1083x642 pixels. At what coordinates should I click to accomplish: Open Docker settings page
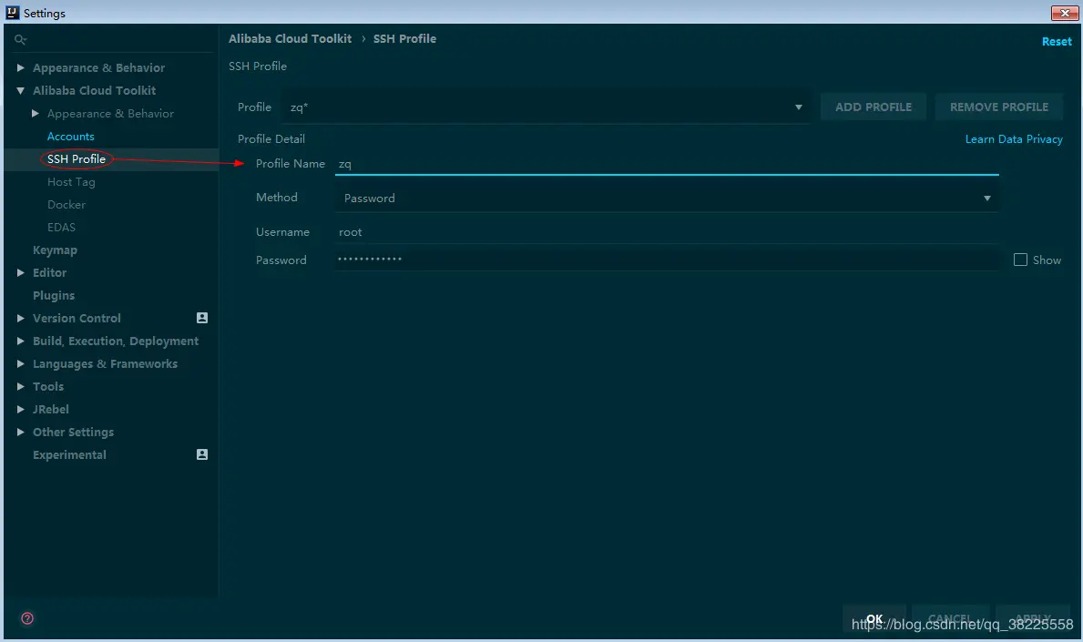coord(66,205)
